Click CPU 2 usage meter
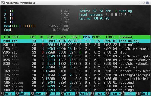 click(37, 15)
